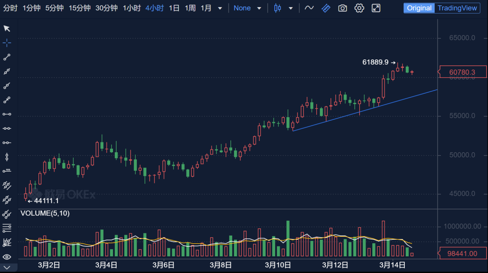Select the Gann fan drawing tool
488x273 pixels.
[x=7, y=243]
